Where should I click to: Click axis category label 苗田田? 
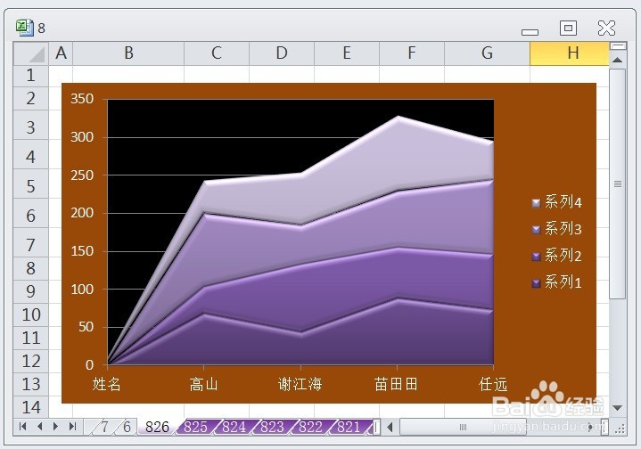(396, 384)
